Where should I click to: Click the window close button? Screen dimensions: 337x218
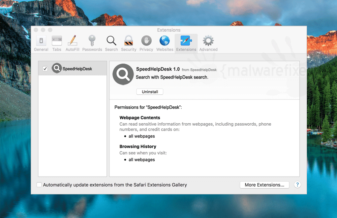36,30
